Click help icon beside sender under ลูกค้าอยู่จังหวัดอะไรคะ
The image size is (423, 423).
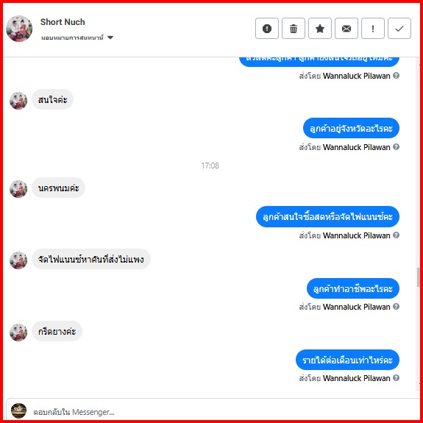396,146
